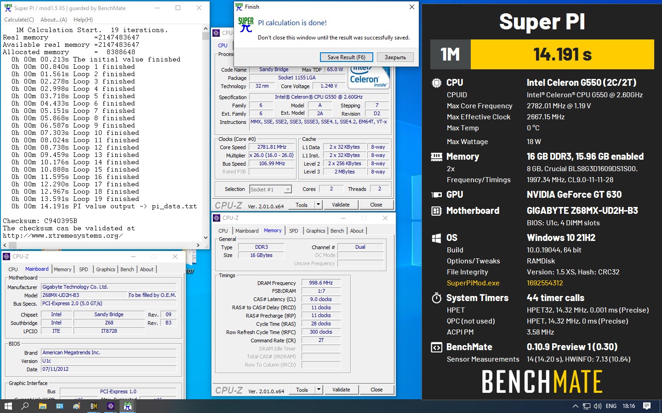Click the DRAM Frequency value 998.6 MHz
Screen dimensions: 662x413
[321, 283]
